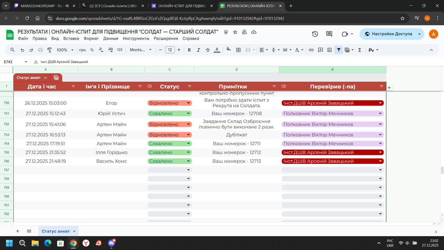Open the text wrapping dropdown
The image size is (444, 250).
tap(287, 50)
